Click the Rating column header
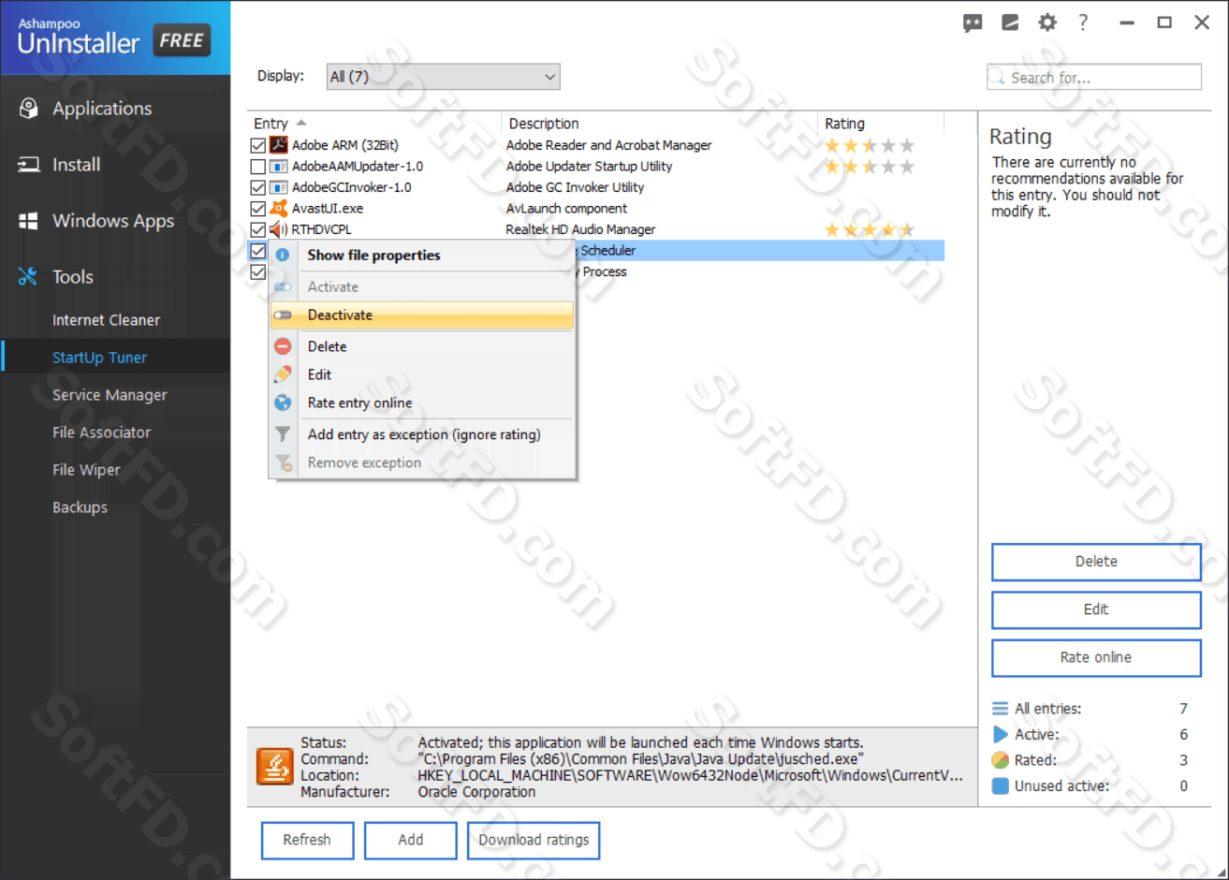Image resolution: width=1229 pixels, height=880 pixels. (881, 124)
